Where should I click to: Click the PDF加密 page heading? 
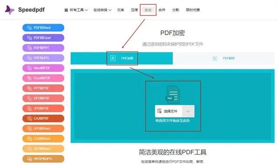point(172,33)
